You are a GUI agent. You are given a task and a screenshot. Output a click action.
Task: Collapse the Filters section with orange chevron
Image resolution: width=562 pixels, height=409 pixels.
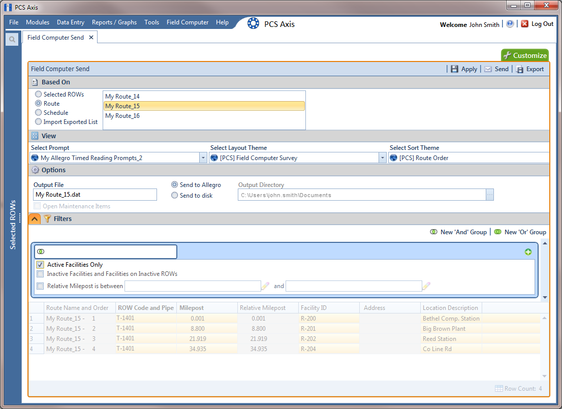(x=35, y=218)
